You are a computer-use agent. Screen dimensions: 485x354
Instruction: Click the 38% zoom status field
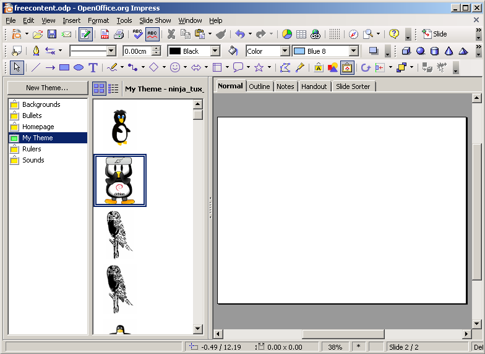335,347
